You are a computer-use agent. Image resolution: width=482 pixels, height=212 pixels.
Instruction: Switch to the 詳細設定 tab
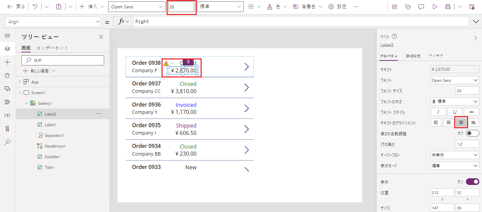pyautogui.click(x=413, y=56)
